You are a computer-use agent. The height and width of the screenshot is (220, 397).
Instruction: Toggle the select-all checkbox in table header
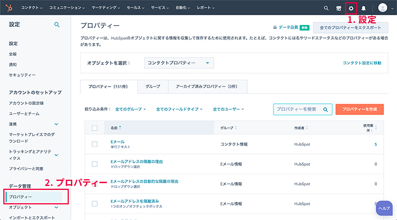point(94,128)
